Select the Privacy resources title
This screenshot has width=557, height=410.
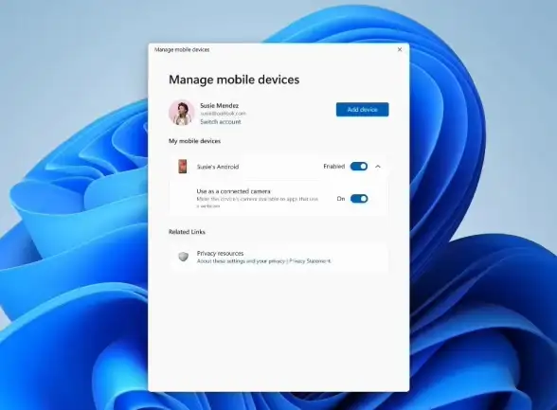click(220, 253)
